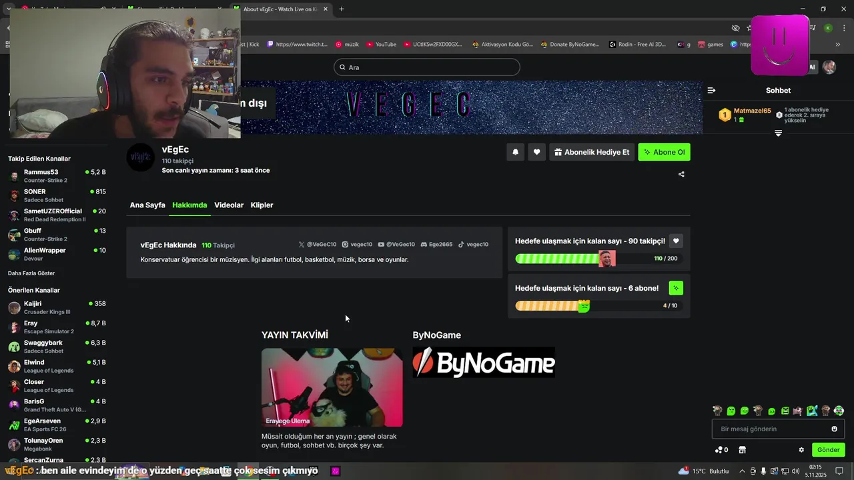
Task: Click the search magnifier icon in Ara
Action: coord(342,67)
